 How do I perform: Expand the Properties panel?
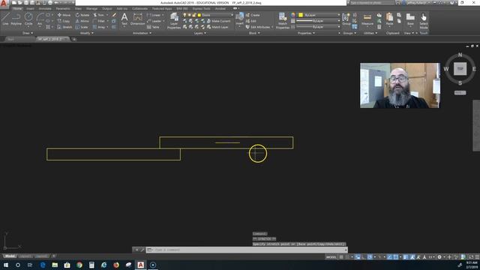click(307, 33)
